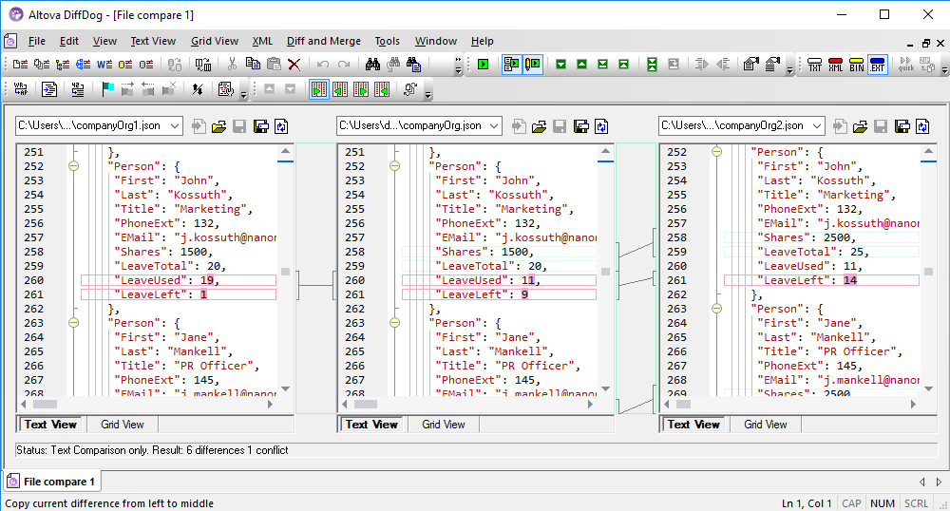The height and width of the screenshot is (511, 950).
Task: Click the Copy icon in main toolbar
Action: click(253, 65)
